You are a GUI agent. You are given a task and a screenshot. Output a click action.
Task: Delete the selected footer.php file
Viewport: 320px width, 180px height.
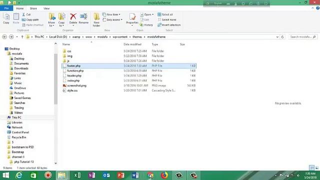73,19
